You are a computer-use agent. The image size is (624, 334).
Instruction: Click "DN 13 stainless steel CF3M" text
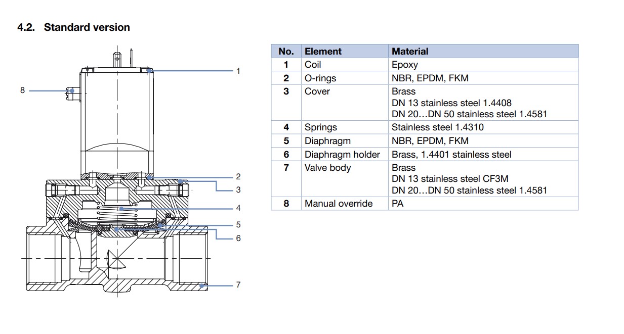[450, 179]
